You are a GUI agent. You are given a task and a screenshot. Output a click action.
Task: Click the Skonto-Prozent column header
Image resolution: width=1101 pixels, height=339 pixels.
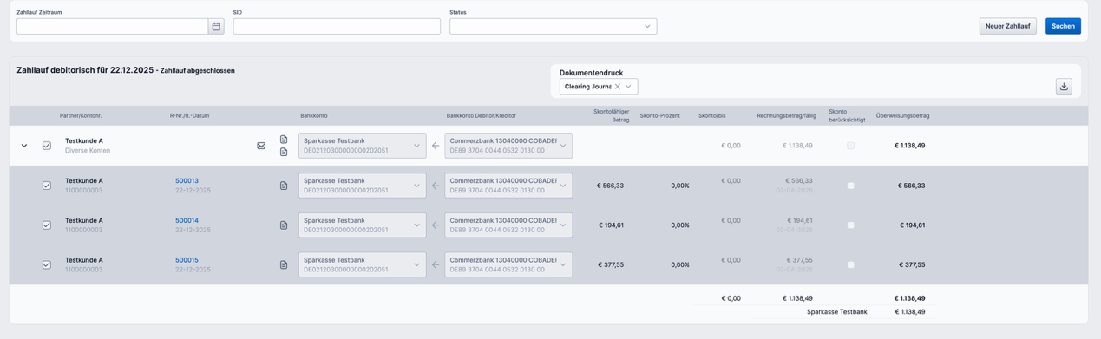coord(660,115)
